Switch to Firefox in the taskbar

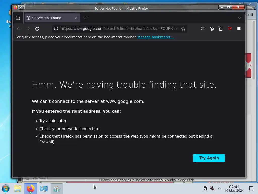(x=30, y=188)
